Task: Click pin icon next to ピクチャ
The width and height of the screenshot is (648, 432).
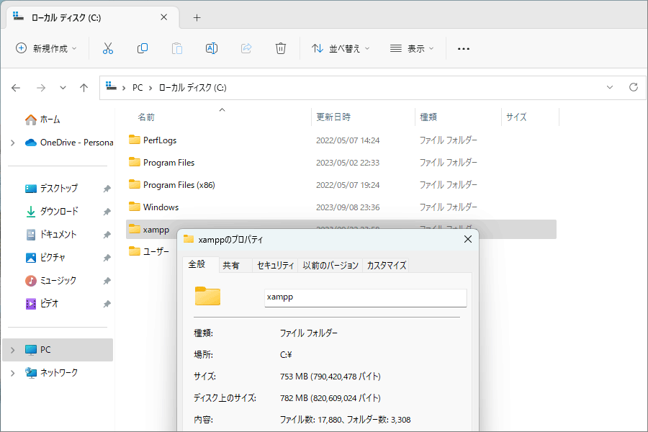Action: tap(107, 258)
